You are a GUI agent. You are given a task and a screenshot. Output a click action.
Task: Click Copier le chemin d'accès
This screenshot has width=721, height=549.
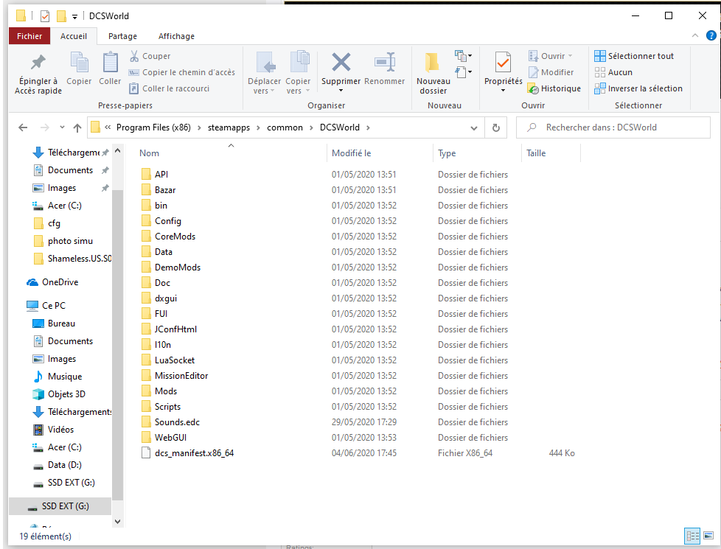pyautogui.click(x=182, y=72)
